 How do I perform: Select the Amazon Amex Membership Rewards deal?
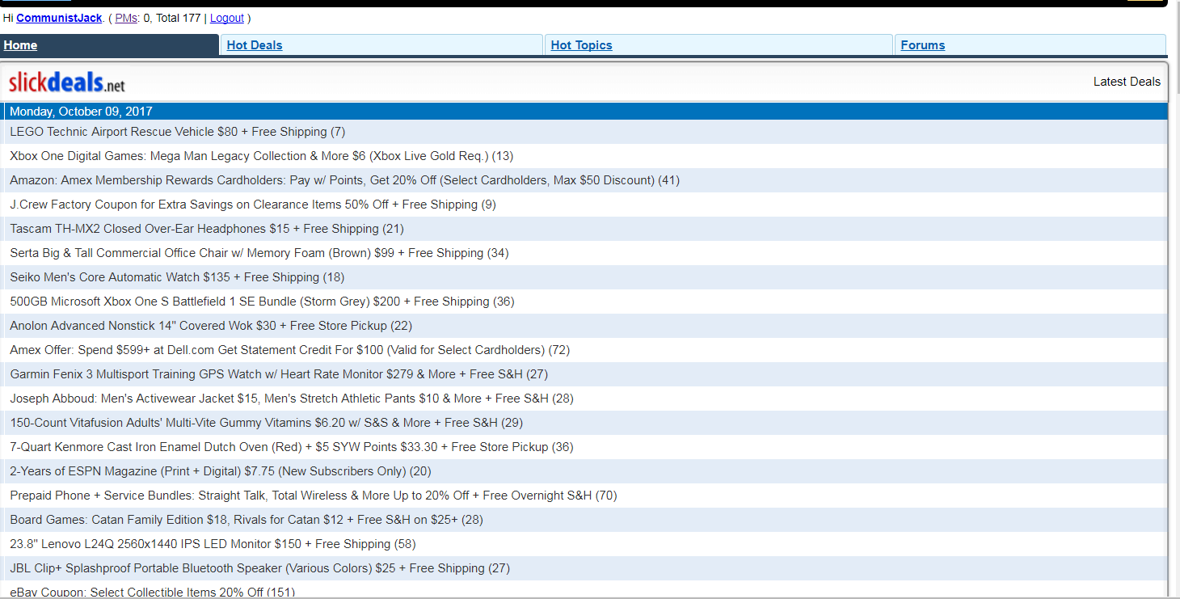[x=344, y=180]
